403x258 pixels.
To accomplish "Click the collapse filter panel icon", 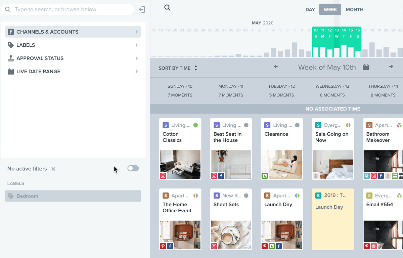I will (142, 10).
